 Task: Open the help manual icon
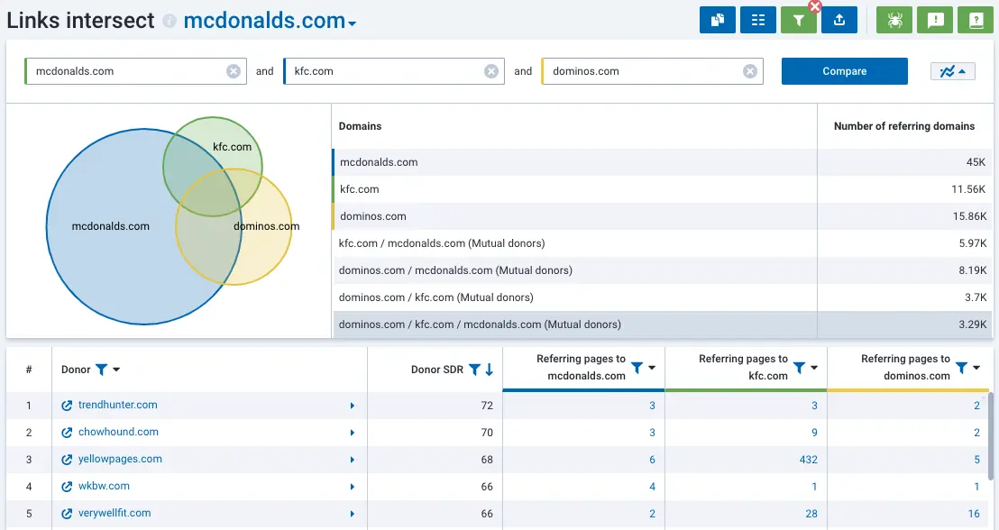(976, 19)
